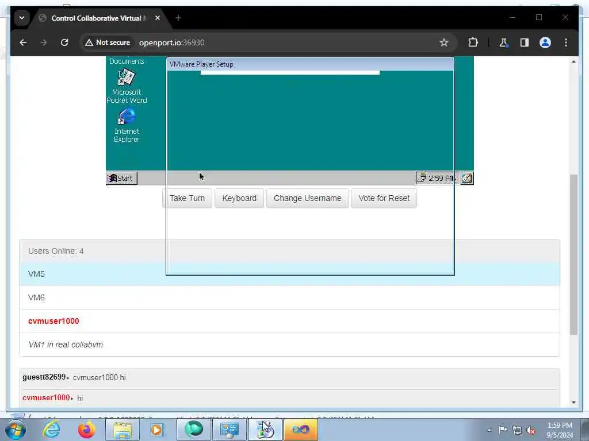The image size is (589, 441).
Task: Open Microsoft Pocket Word icon in VM
Action: [127, 86]
